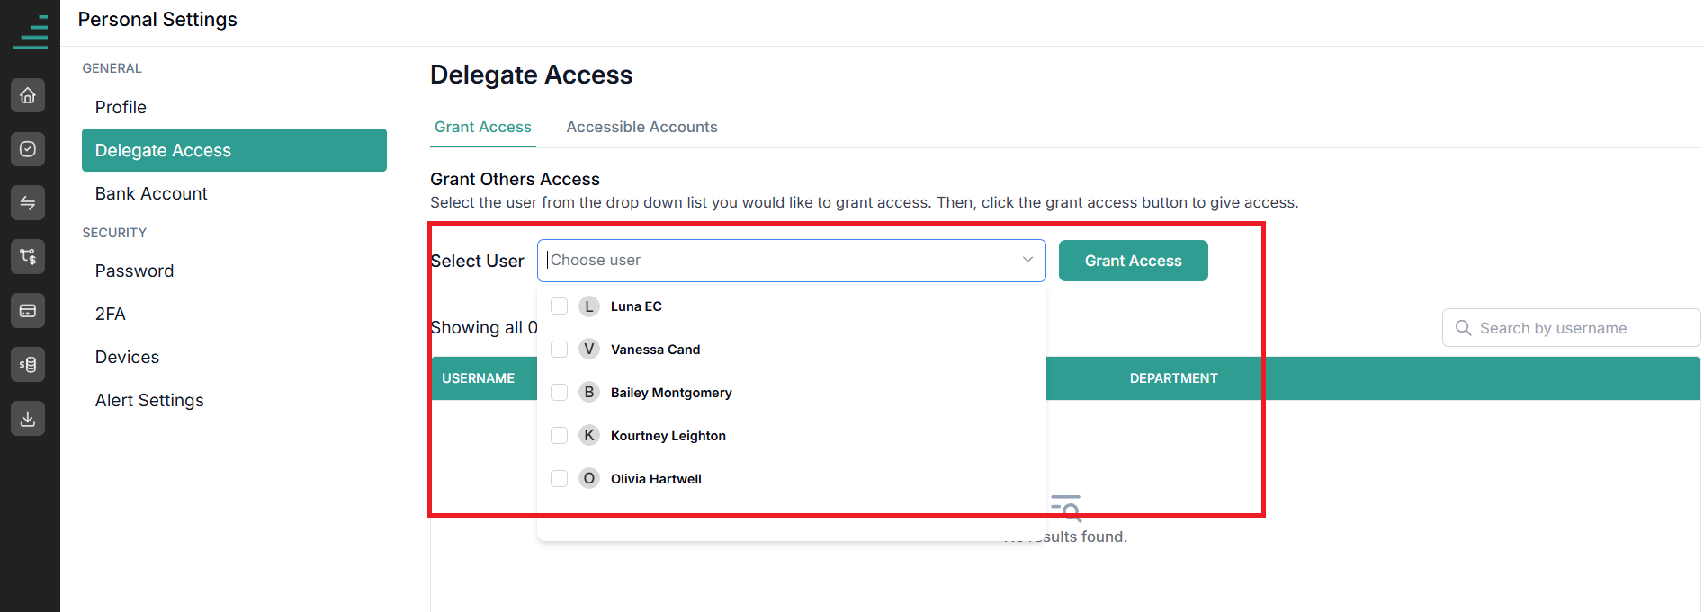Tick the Vanessa Cand checkbox
This screenshot has height=612, width=1704.
559,350
